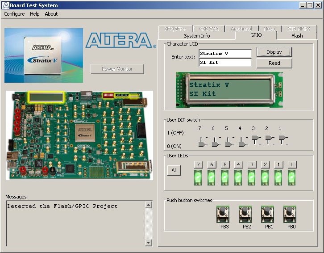This screenshot has height=253, width=324.
Task: Click the green LED indicator under 7
Action: pos(198,177)
